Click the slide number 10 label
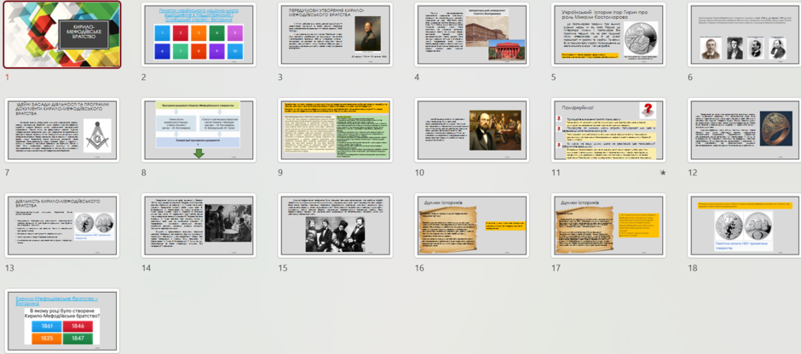Screen dimensions: 801x354 pos(419,173)
